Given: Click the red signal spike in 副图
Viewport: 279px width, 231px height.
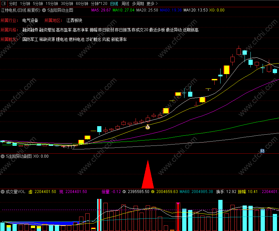Looking at the screenshot, I should tap(148, 175).
